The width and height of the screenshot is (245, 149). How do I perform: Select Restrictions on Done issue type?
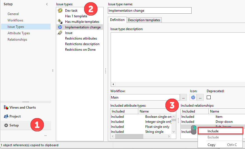[80, 50]
